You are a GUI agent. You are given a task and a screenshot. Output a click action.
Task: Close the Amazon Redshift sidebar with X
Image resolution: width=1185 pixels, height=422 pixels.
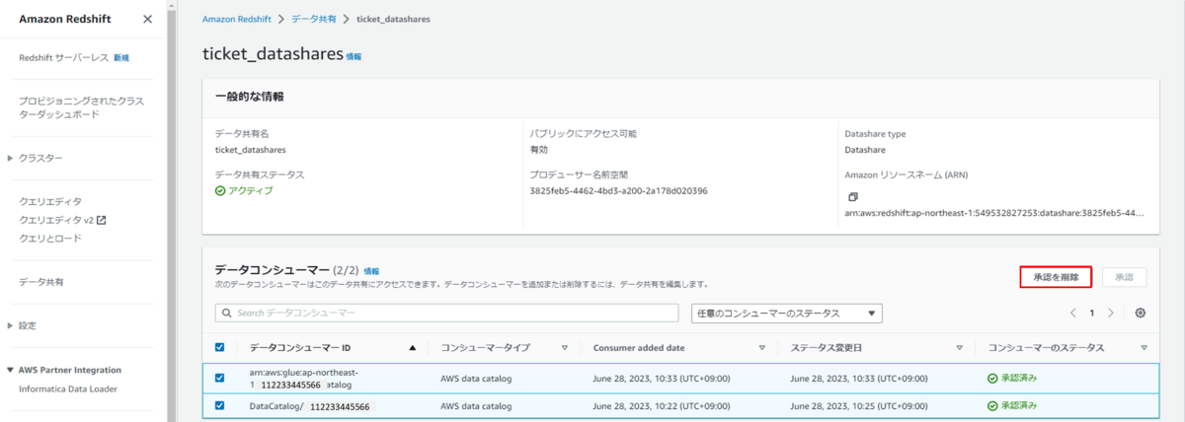148,19
